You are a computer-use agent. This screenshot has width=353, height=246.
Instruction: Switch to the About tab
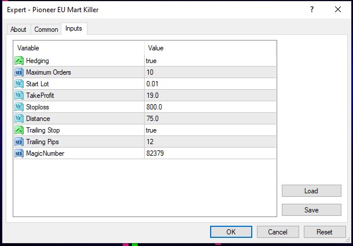pyautogui.click(x=19, y=30)
